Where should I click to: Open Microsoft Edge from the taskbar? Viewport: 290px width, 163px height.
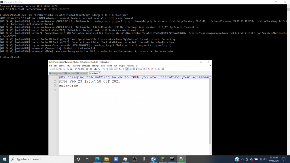pos(97,159)
